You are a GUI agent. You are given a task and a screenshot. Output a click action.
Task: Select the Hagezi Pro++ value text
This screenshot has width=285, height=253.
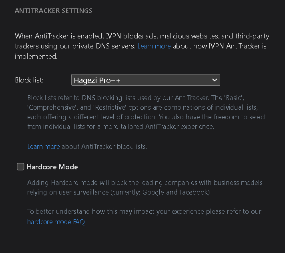(x=97, y=80)
